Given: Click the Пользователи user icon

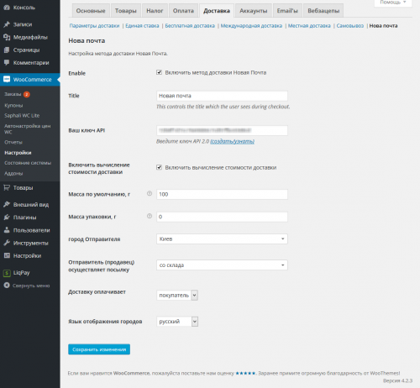Looking at the screenshot, I should click(x=7, y=230).
